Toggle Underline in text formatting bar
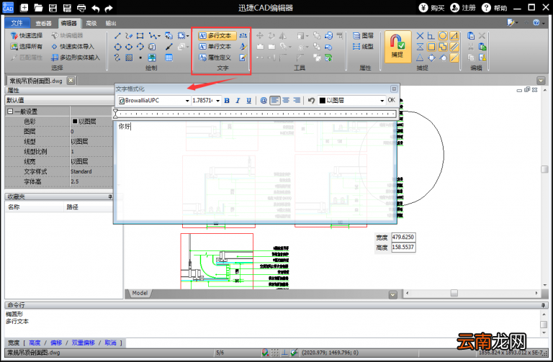Viewport: 553px width, 362px height. pyautogui.click(x=248, y=101)
